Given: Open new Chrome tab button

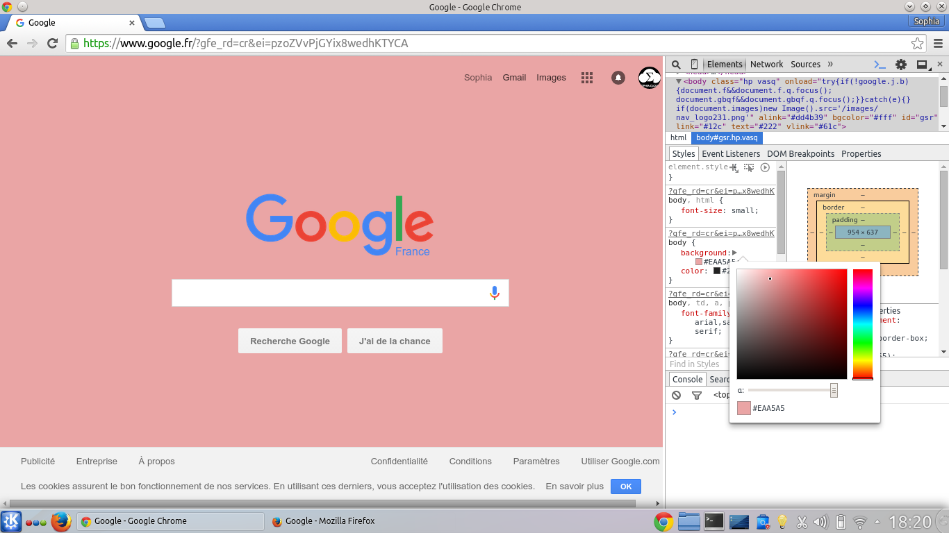Looking at the screenshot, I should point(154,23).
